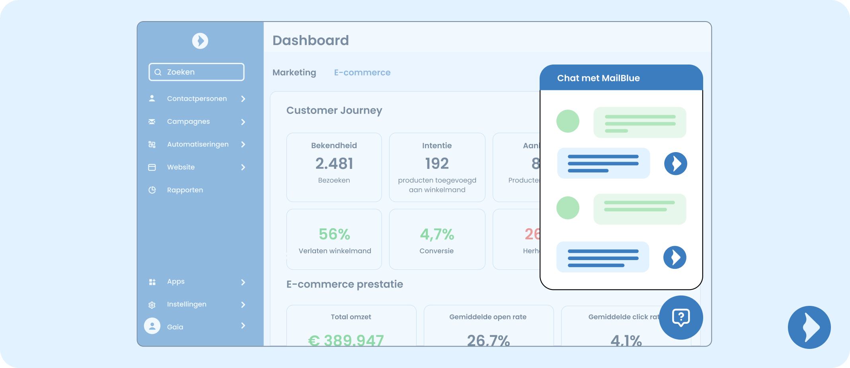850x368 pixels.
Task: Click the Instellingen gear icon
Action: pyautogui.click(x=152, y=305)
